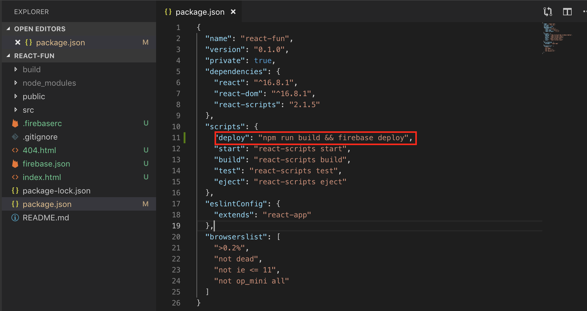The image size is (587, 311).
Task: Split the editor with split icon
Action: (x=567, y=12)
